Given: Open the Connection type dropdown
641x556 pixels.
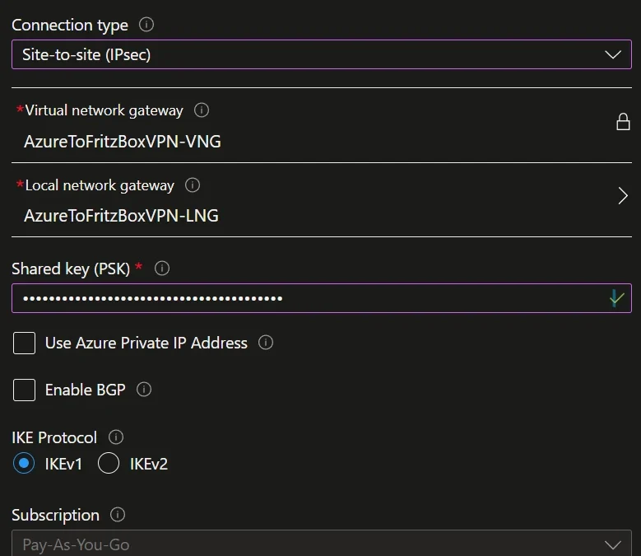Looking at the screenshot, I should pos(322,54).
